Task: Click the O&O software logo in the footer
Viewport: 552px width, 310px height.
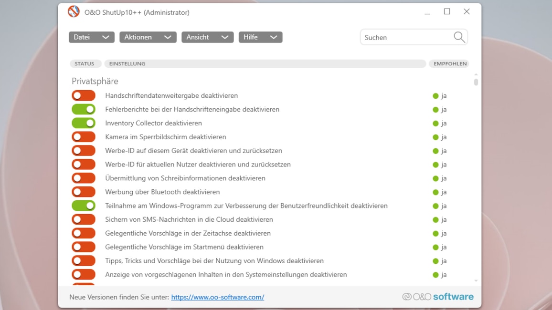Action: (437, 296)
